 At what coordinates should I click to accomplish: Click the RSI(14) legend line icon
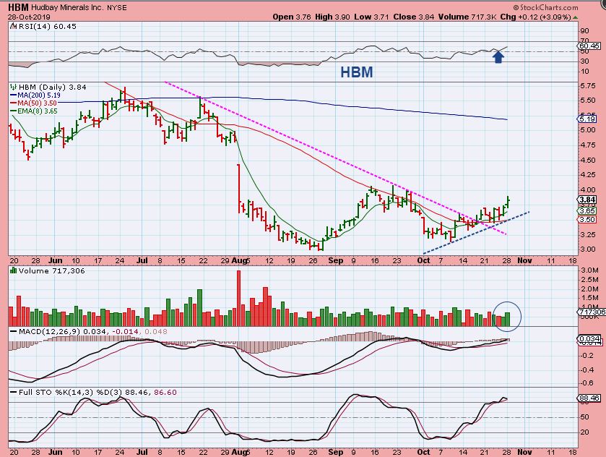[x=13, y=26]
